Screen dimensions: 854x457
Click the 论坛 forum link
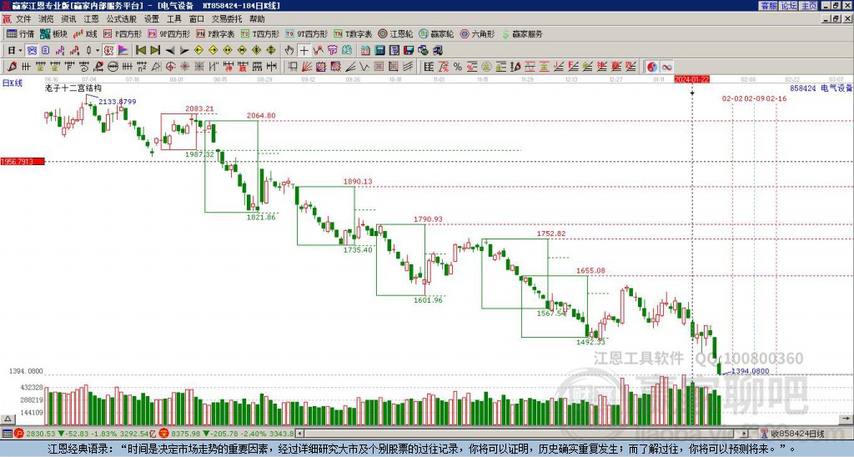(x=788, y=6)
